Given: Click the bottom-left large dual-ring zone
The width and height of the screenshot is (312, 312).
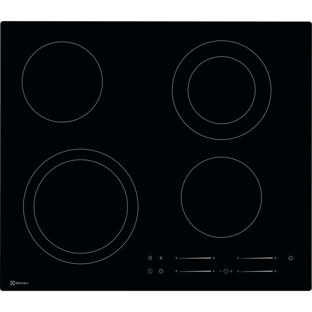Looking at the screenshot, I should coord(81,207).
